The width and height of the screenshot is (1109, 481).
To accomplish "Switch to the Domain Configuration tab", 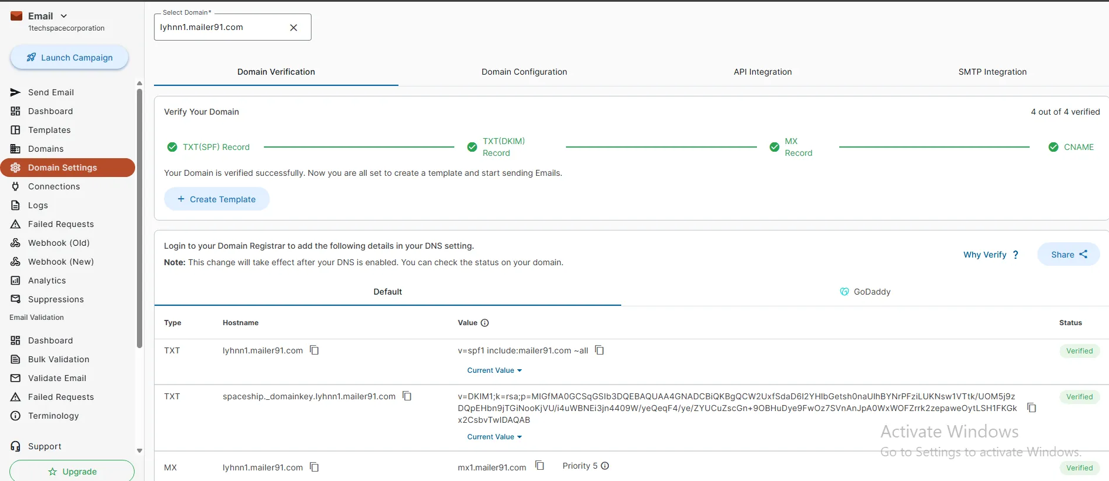I will 524,72.
